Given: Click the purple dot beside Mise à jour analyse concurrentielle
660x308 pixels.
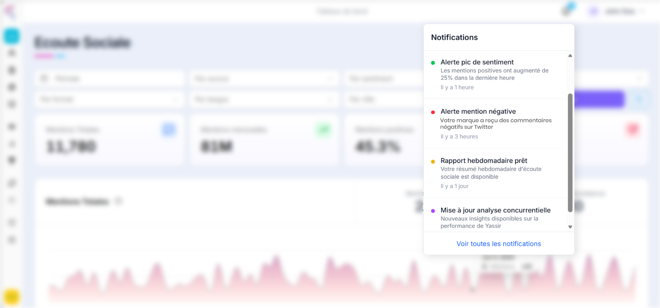Looking at the screenshot, I should (x=433, y=211).
